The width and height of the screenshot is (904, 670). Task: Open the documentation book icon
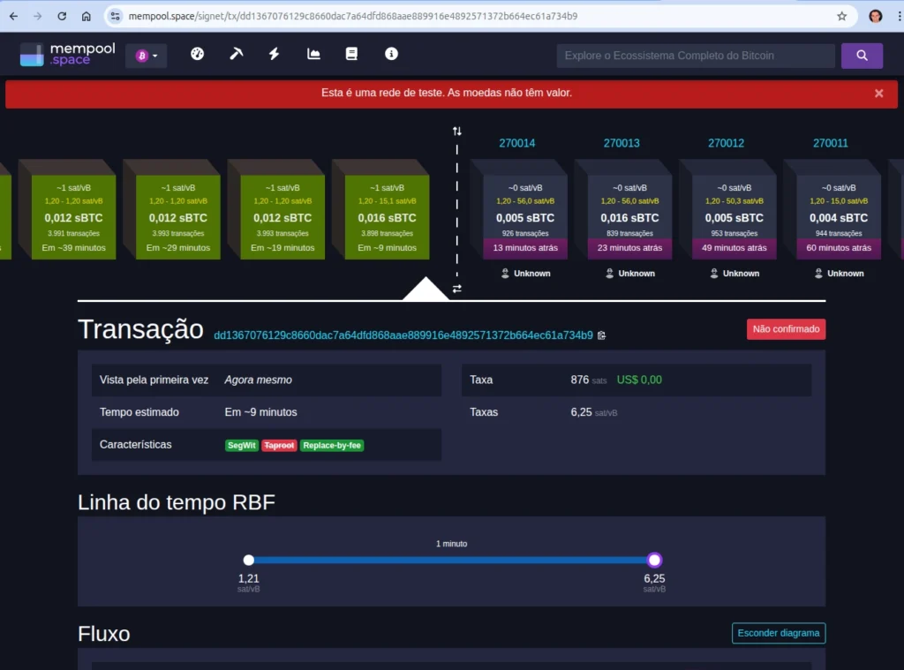tap(351, 54)
